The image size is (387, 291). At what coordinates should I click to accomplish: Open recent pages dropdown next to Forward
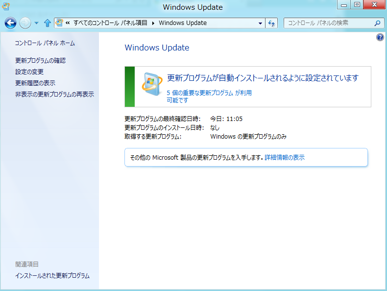click(37, 23)
